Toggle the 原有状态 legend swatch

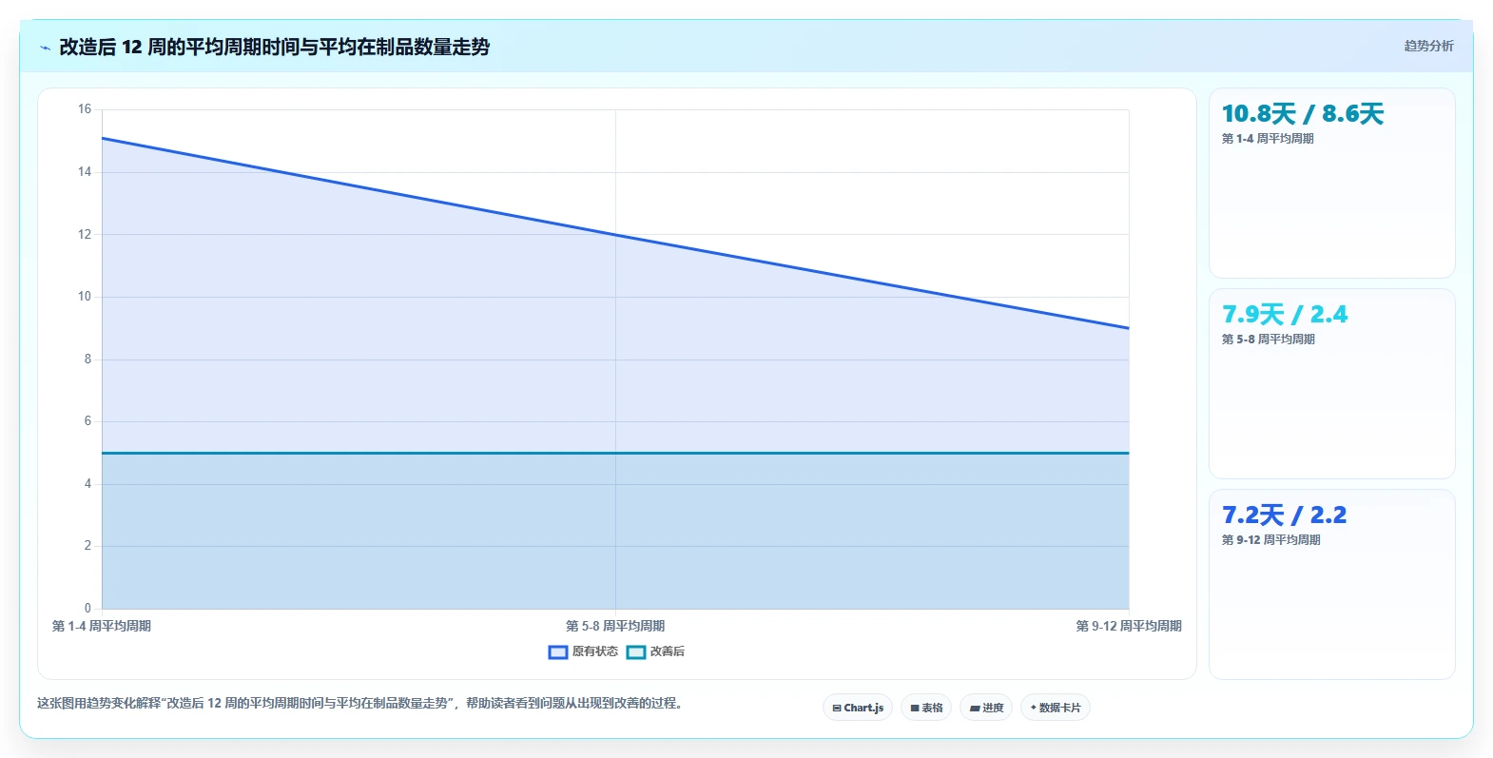(558, 652)
